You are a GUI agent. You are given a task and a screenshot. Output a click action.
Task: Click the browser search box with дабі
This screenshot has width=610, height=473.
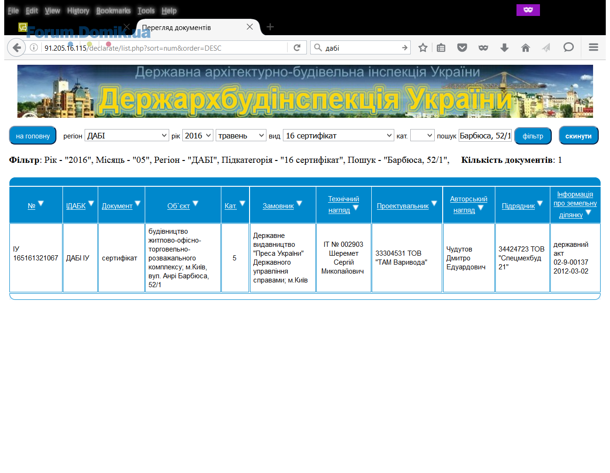click(361, 48)
